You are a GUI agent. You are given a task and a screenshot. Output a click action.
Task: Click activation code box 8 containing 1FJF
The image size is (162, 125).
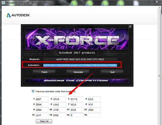(94, 104)
